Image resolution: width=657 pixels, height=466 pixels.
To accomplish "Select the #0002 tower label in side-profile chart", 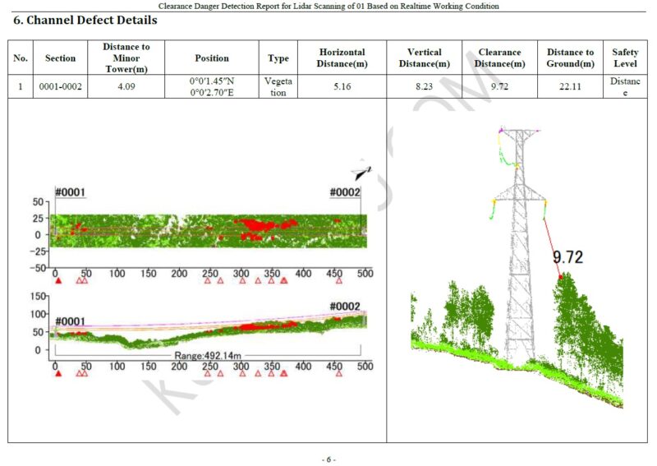I will coord(345,307).
